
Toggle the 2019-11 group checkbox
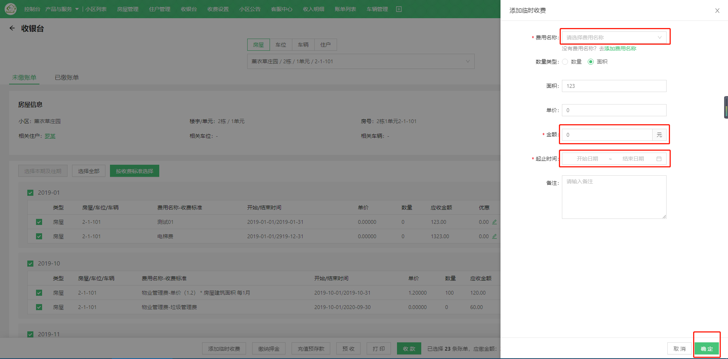[x=30, y=334]
